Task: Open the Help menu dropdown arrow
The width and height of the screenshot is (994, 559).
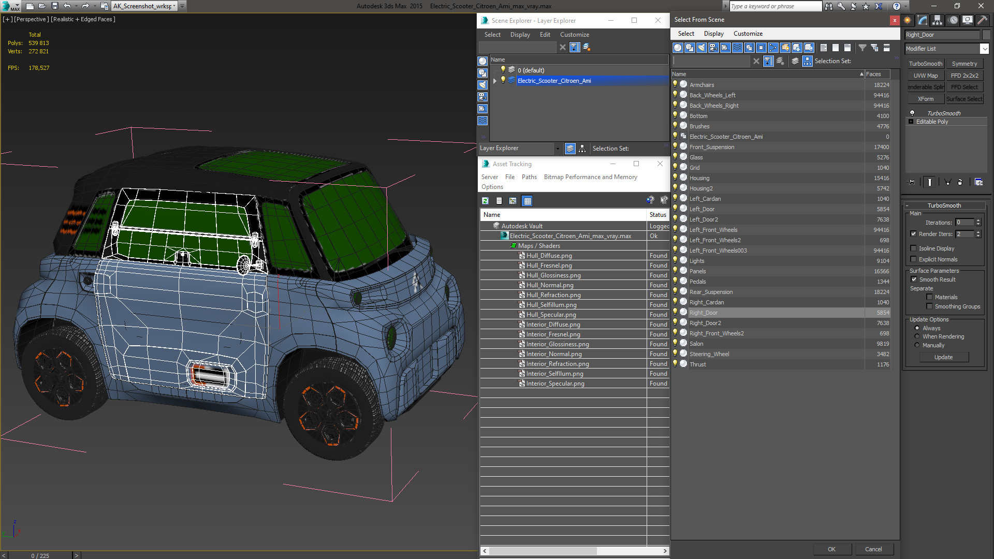Action: pos(904,6)
